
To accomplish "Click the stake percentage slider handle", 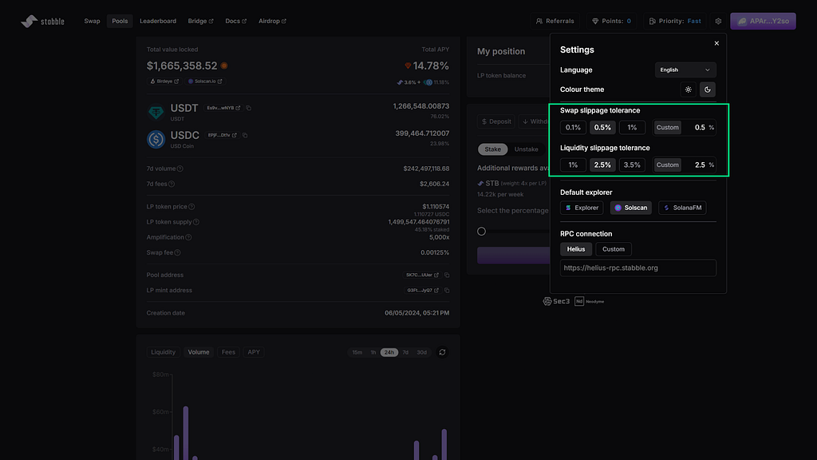I will coord(481,232).
